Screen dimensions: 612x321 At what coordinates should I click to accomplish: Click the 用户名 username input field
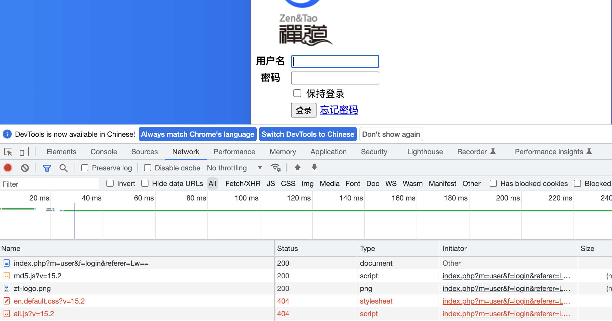(335, 61)
